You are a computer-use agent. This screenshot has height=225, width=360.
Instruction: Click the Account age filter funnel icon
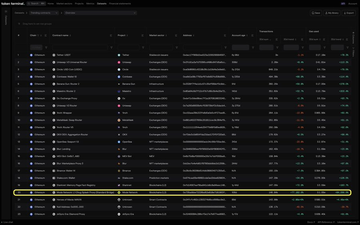(253, 48)
